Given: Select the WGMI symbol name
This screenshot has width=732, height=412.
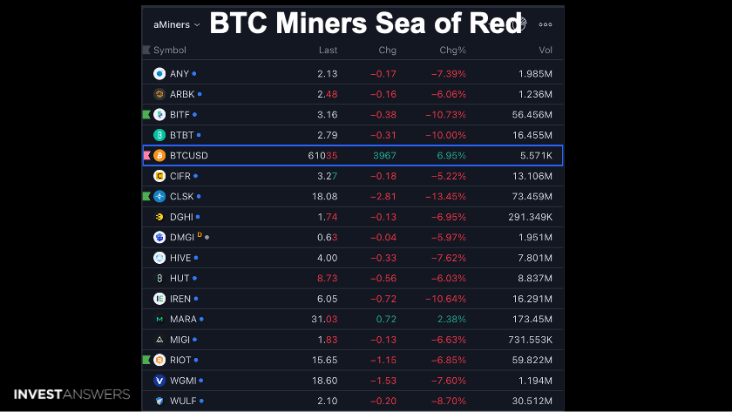Looking at the screenshot, I should click(x=183, y=381).
